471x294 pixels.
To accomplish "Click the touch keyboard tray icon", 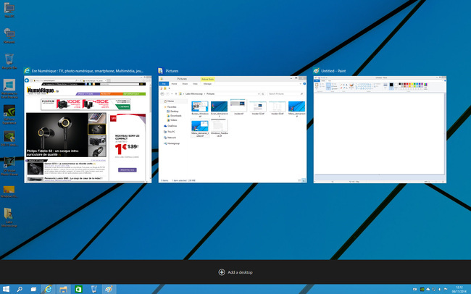I will click(x=414, y=289).
